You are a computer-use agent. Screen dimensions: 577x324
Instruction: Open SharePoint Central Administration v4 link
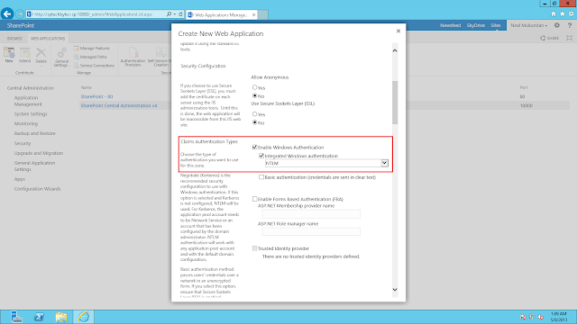pyautogui.click(x=119, y=105)
